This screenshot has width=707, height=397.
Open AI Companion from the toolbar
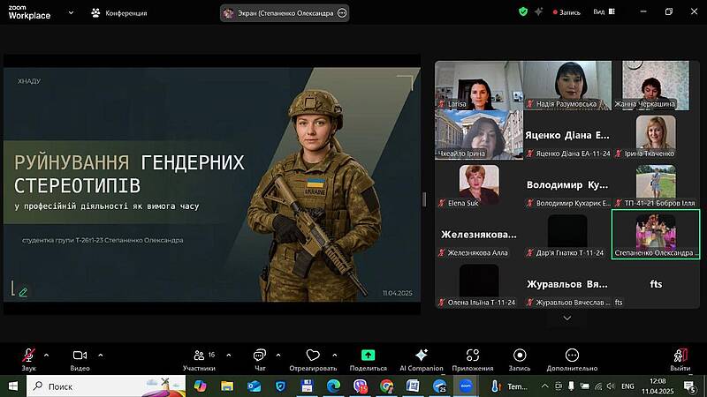(421, 356)
